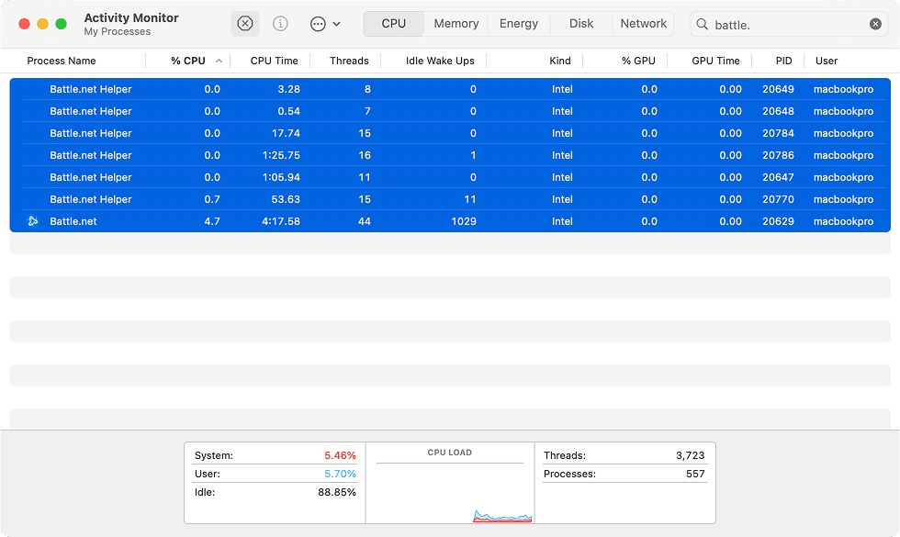This screenshot has width=900, height=537.
Task: Sort by User column header
Action: point(827,61)
